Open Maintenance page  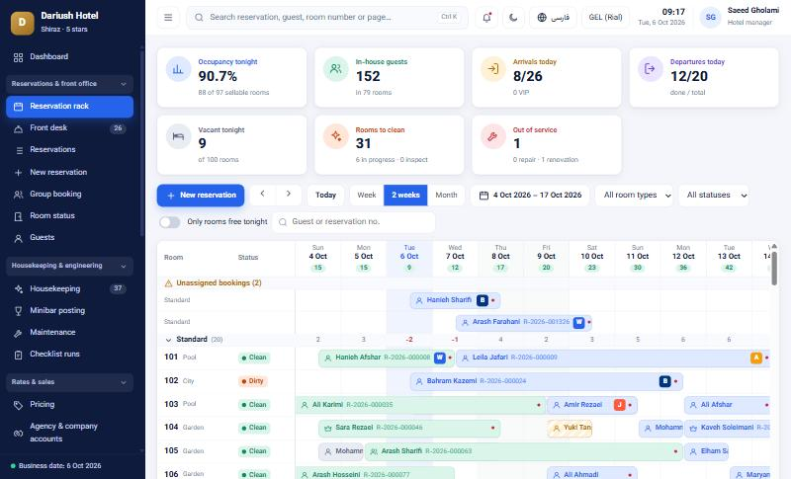click(69, 332)
